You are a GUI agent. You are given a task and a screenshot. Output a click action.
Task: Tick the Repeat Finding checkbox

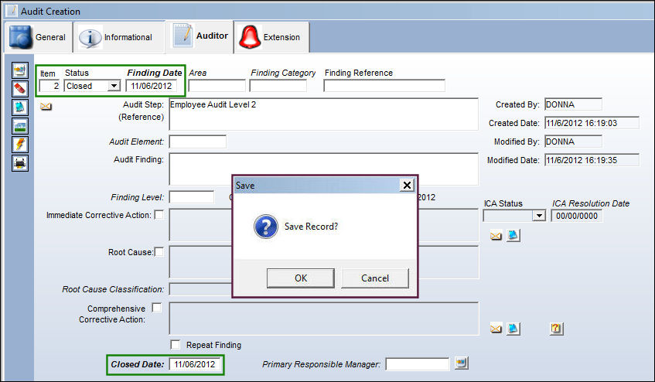pos(176,345)
